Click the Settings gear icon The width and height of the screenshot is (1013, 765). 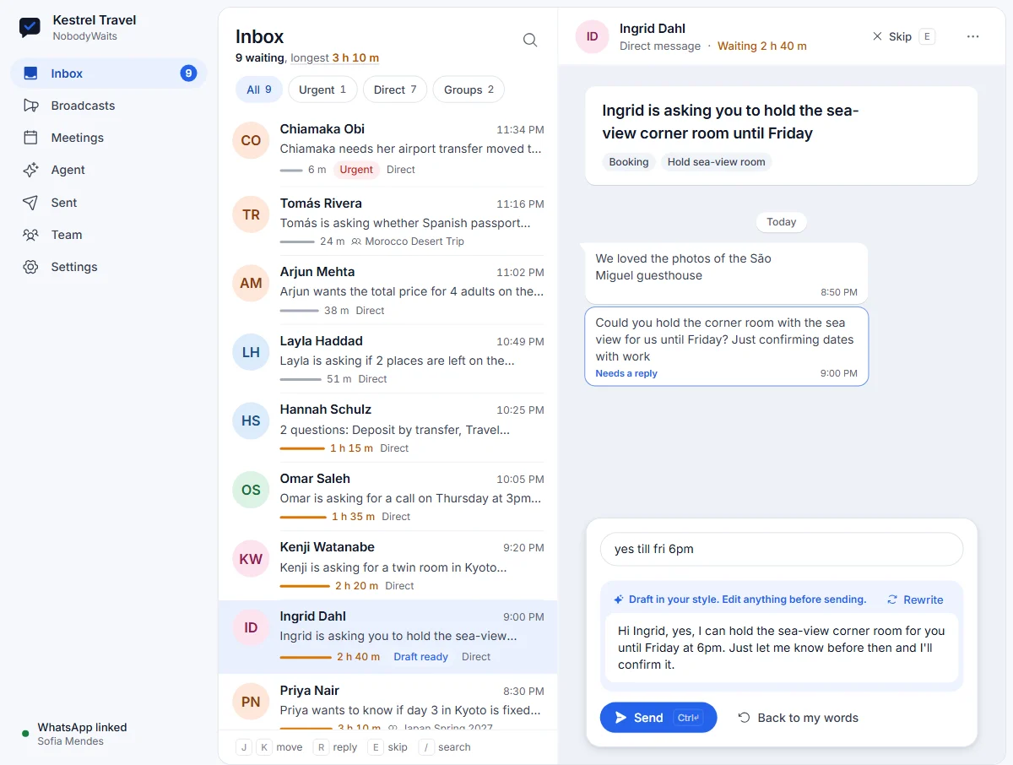[31, 267]
